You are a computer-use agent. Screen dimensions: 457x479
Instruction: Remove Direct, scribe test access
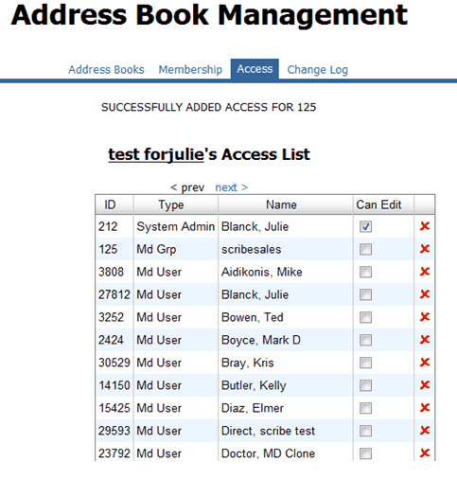[x=425, y=431]
